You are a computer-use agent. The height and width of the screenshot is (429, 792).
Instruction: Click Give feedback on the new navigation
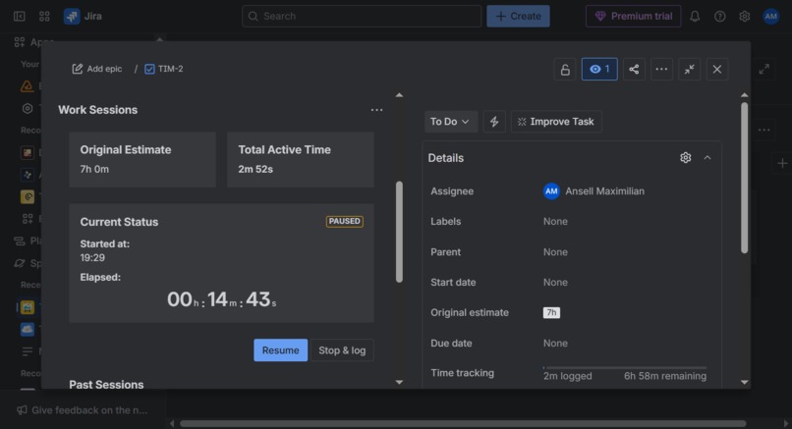click(x=83, y=410)
